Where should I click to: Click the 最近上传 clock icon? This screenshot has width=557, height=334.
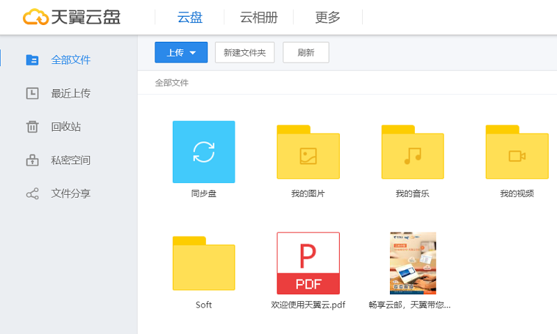32,93
